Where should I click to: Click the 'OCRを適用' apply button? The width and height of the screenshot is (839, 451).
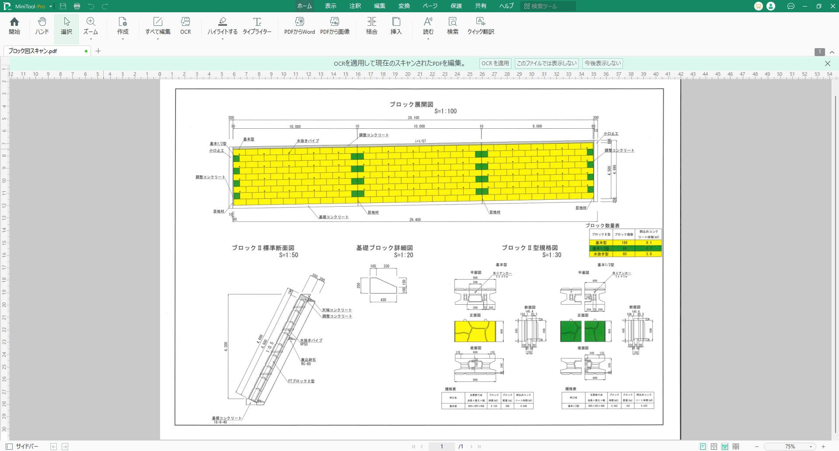point(495,63)
